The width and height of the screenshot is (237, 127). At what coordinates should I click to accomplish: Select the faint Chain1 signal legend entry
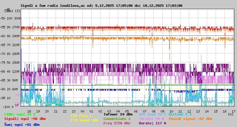190,123
